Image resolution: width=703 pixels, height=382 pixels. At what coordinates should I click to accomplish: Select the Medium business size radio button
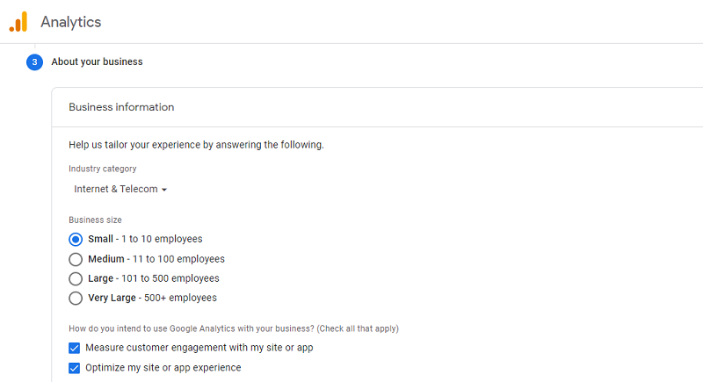(76, 259)
